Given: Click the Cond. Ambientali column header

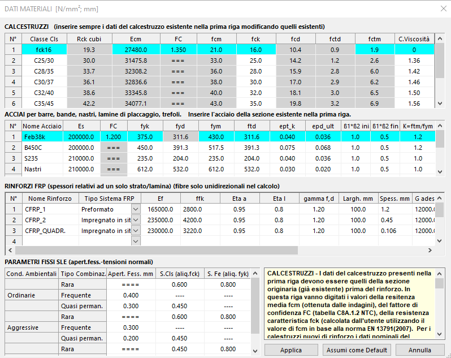Looking at the screenshot, I should (32, 274).
